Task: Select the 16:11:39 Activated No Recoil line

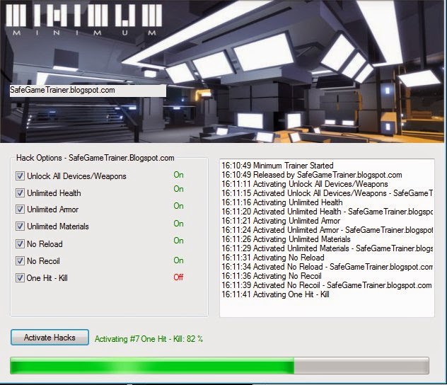Action: click(327, 285)
